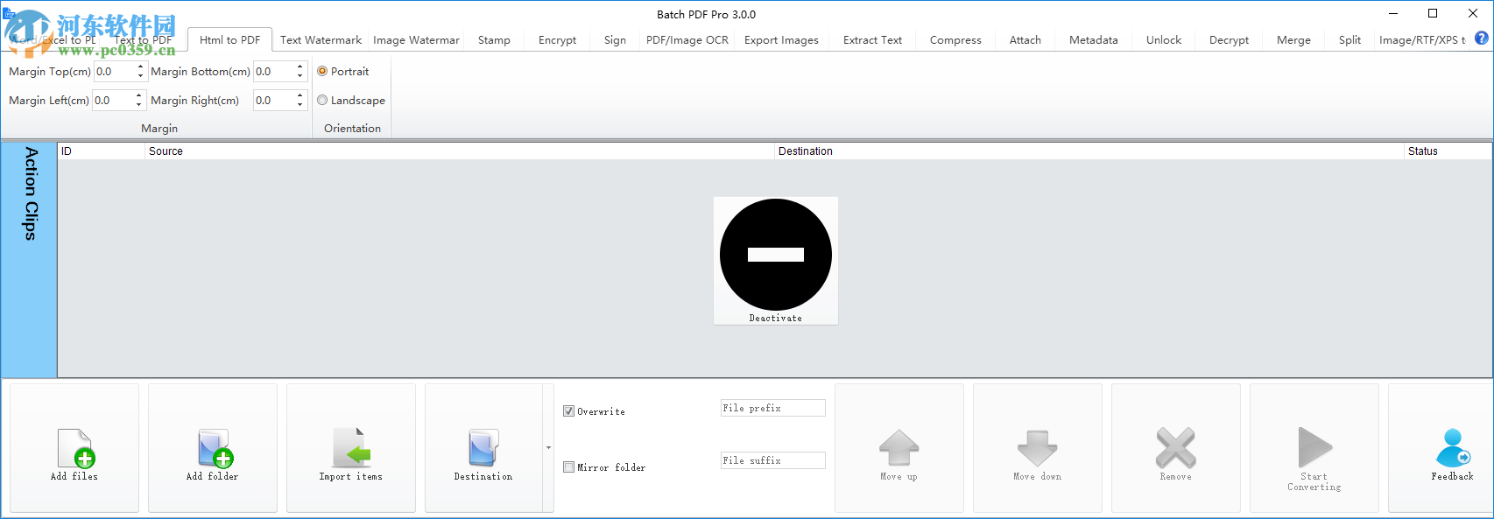1494x519 pixels.
Task: Click the black Deactivate icon
Action: tap(776, 255)
